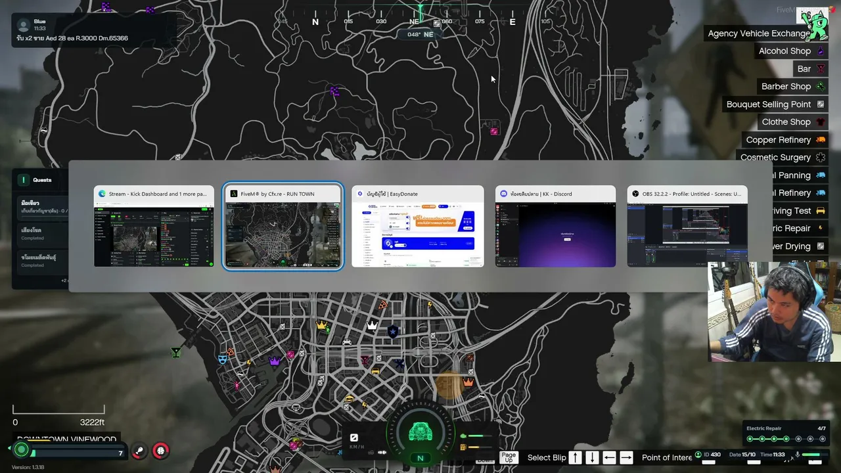Click the red shirt Clothe Shop icon
The image size is (841, 473).
[821, 122]
